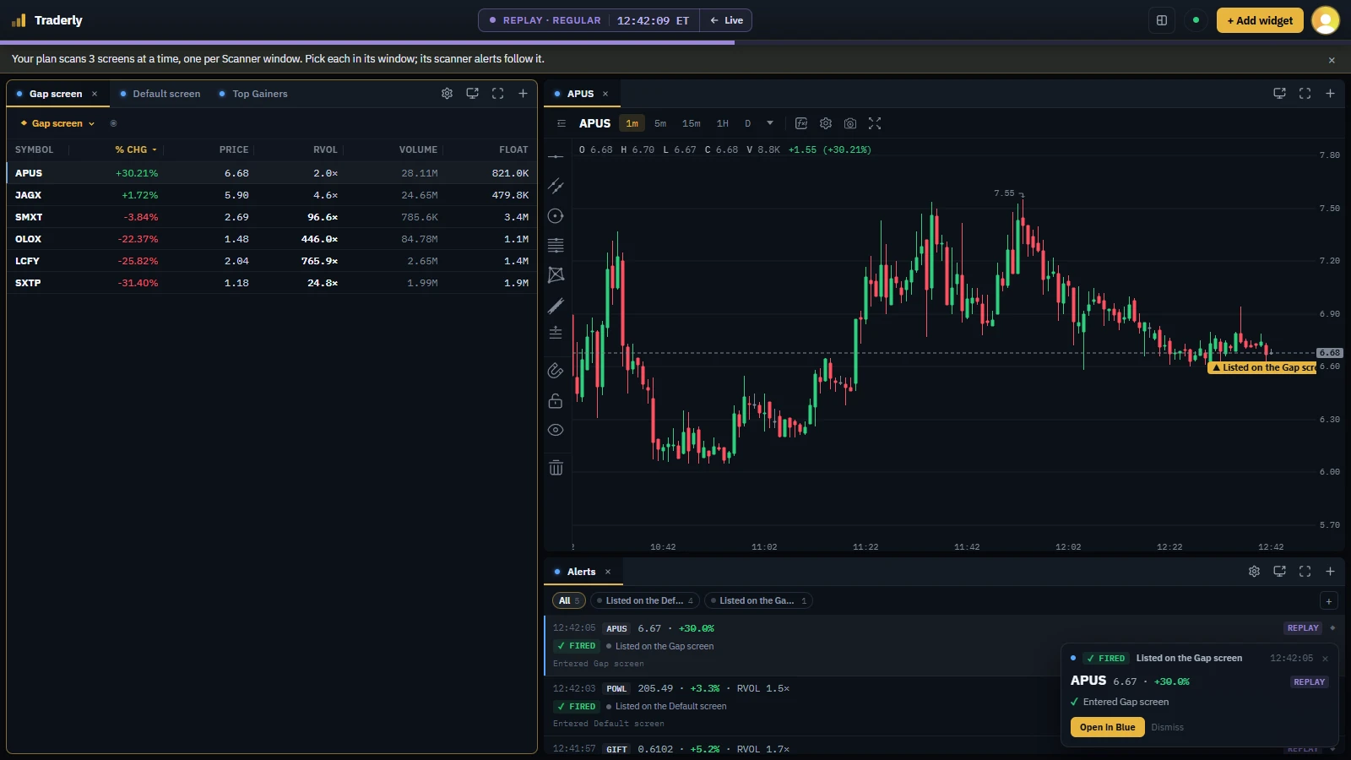Open more timeframes dropdown arrow
The image size is (1351, 760).
pyautogui.click(x=770, y=123)
